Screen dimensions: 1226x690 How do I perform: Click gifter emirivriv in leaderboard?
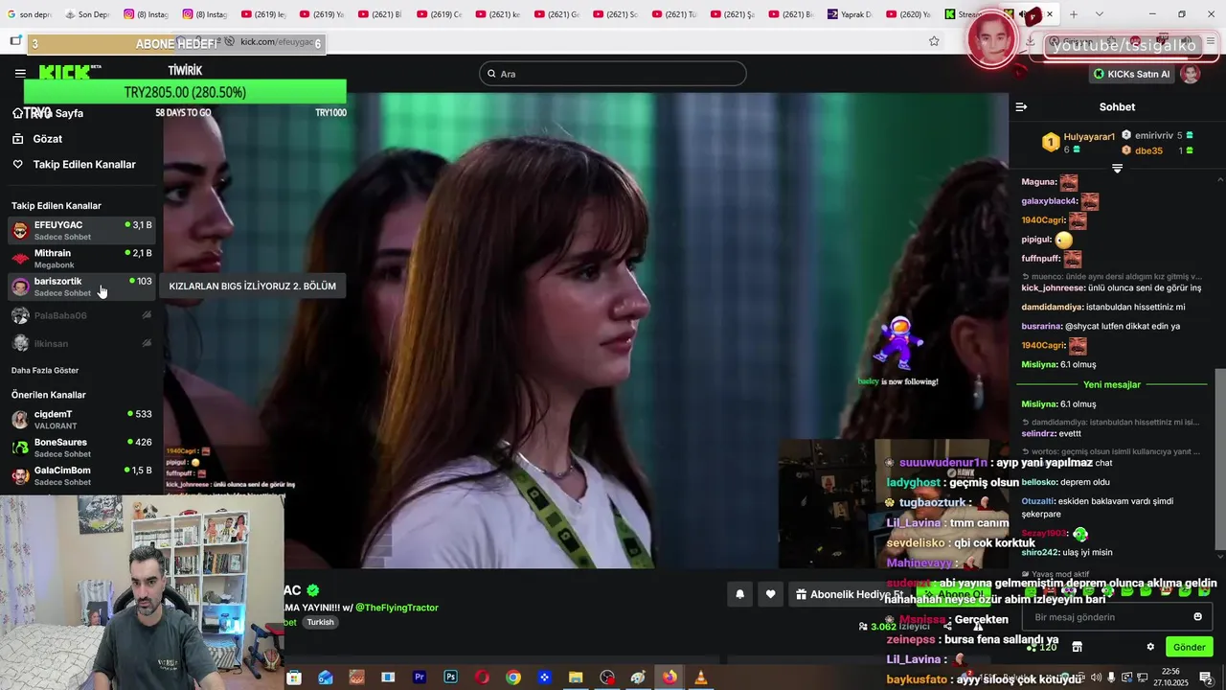[x=1154, y=136]
